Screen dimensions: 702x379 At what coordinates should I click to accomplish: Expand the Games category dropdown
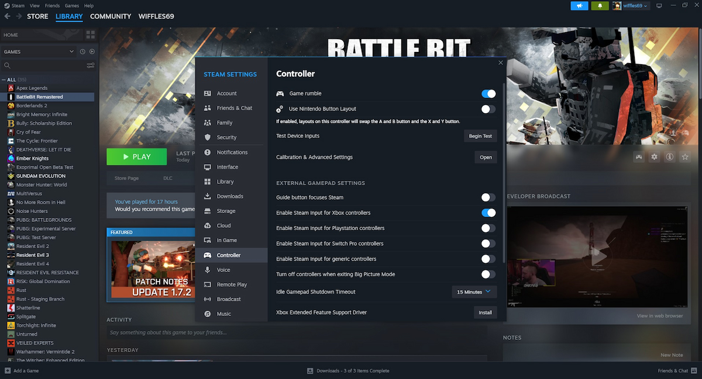point(71,51)
